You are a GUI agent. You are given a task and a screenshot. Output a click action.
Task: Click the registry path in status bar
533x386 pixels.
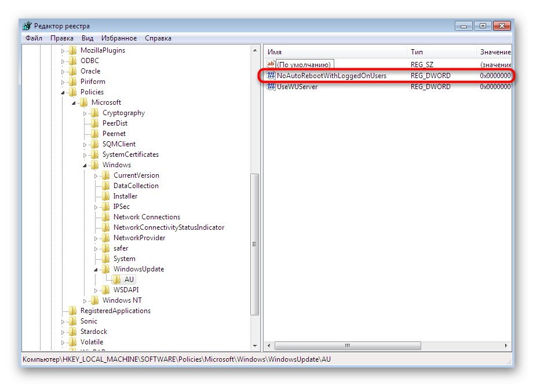pyautogui.click(x=177, y=359)
